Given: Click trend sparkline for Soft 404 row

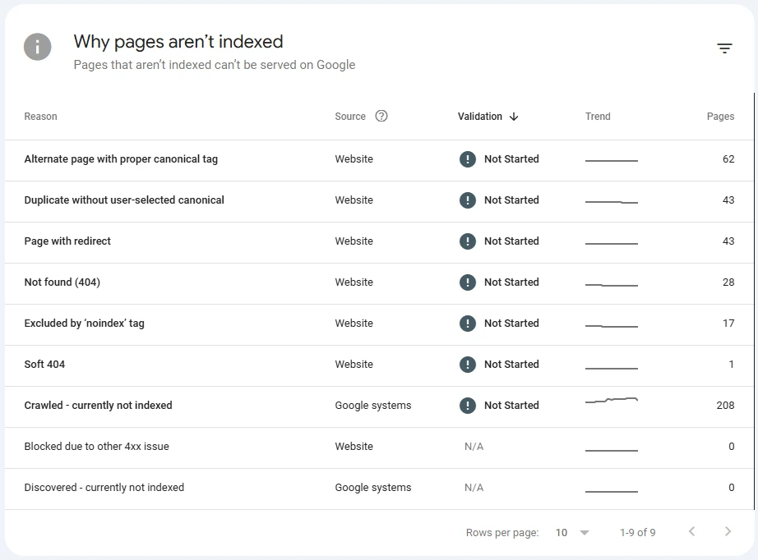Looking at the screenshot, I should (612, 368).
